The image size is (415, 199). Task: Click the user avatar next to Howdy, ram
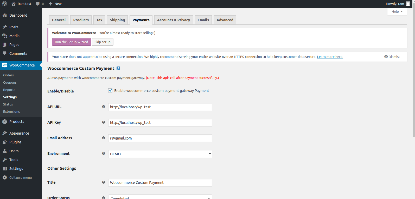(x=408, y=4)
